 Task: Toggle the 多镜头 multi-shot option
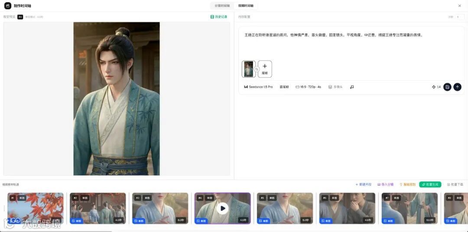[335, 87]
